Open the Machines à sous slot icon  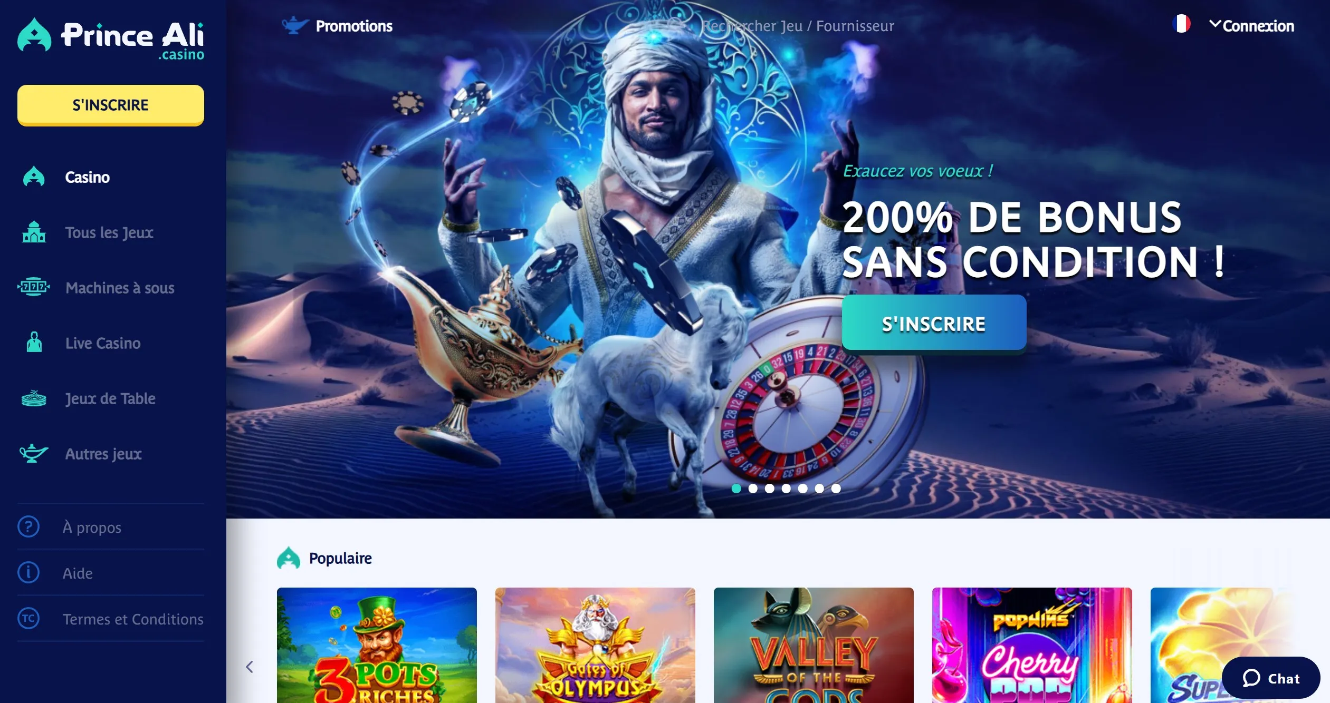click(34, 287)
